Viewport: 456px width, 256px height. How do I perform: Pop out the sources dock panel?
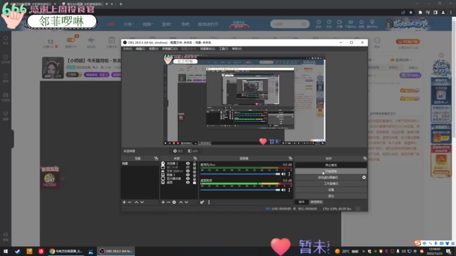click(x=195, y=159)
